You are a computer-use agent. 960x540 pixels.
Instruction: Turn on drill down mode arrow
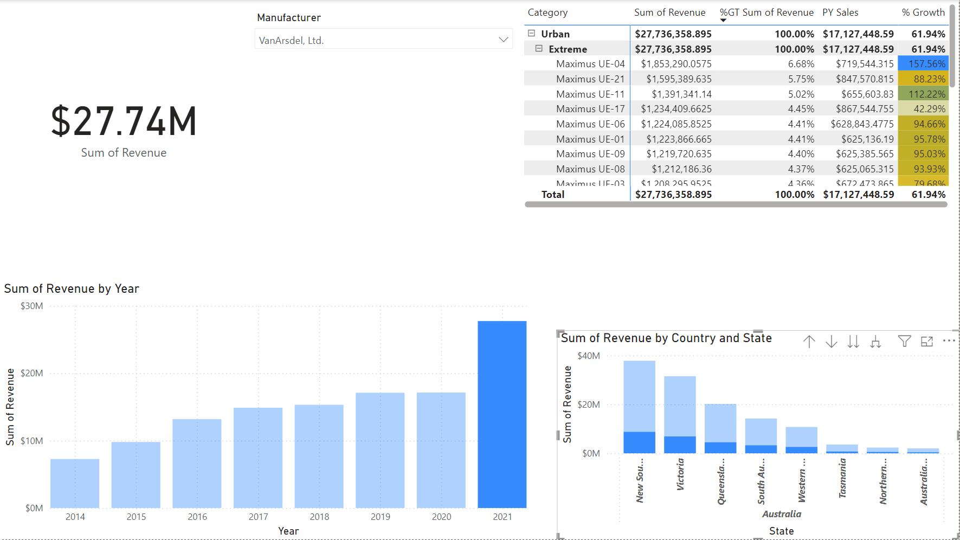(832, 342)
